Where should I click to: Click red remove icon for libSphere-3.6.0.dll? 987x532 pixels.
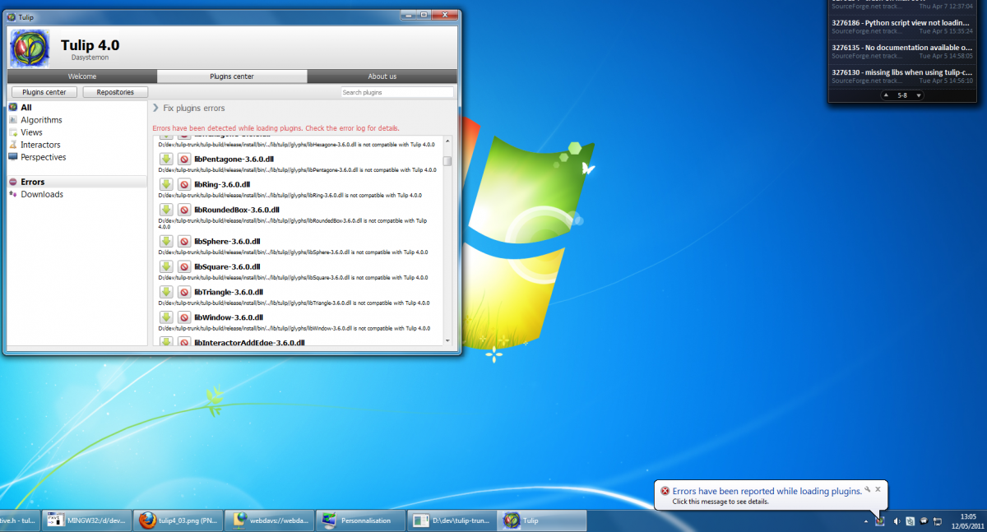(184, 242)
